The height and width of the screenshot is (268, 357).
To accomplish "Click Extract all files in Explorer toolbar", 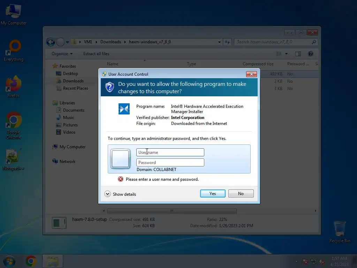I will point(96,54).
